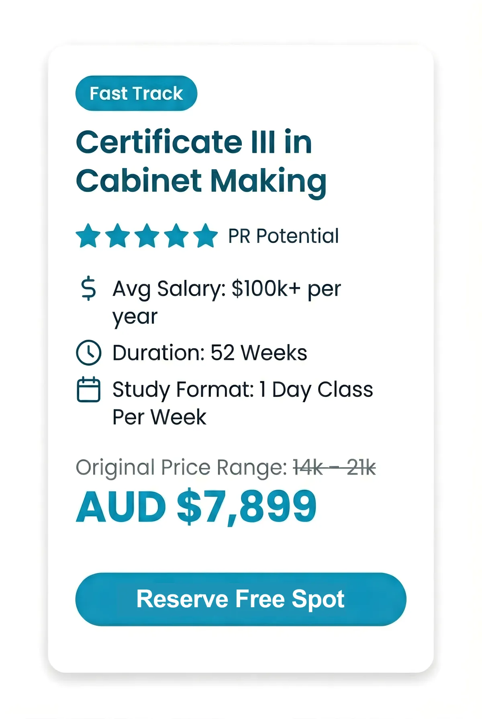Screen dimensions: 482x719
Task: Open the Certificate III in Cabinet Making title
Action: 194,142
